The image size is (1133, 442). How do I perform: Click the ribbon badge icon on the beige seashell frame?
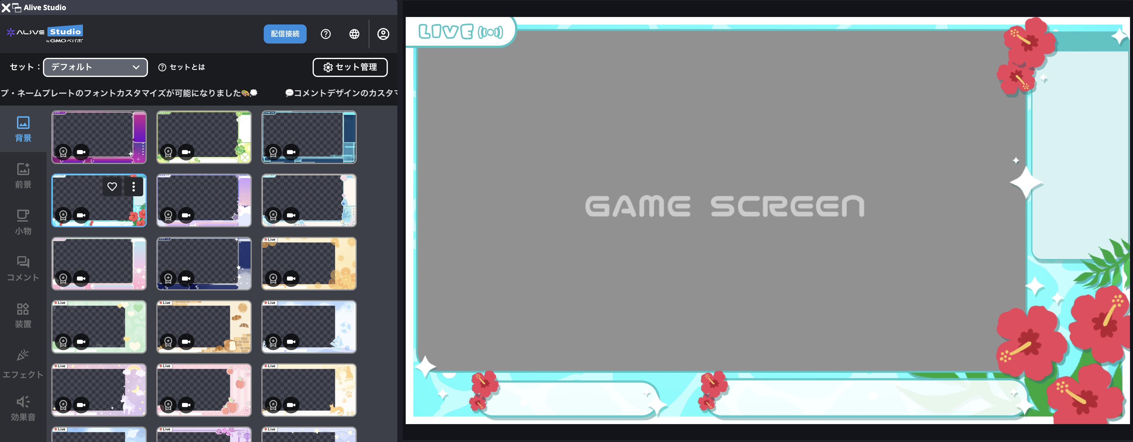(274, 216)
